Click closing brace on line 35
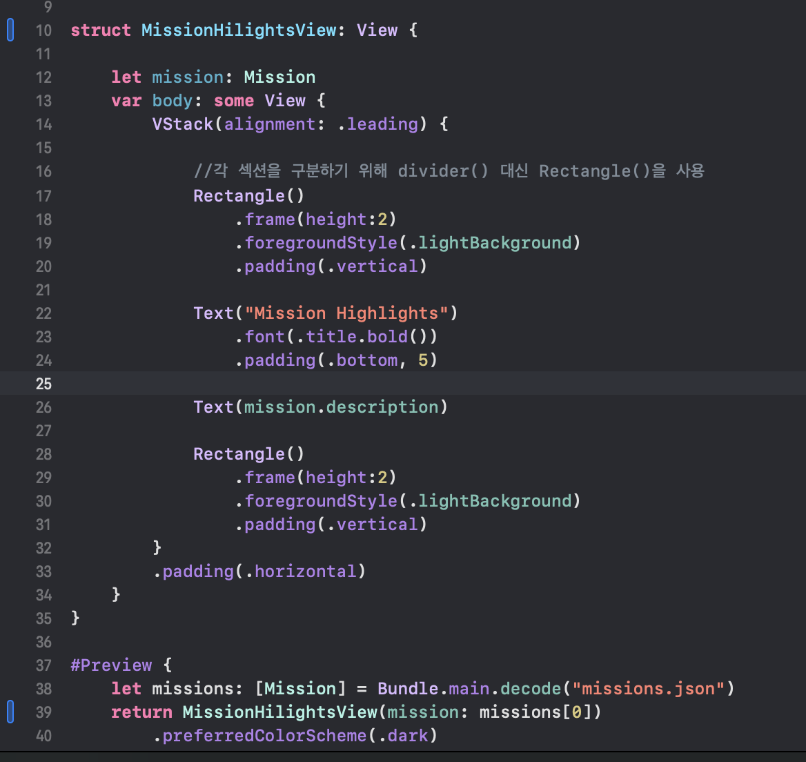 pos(75,618)
